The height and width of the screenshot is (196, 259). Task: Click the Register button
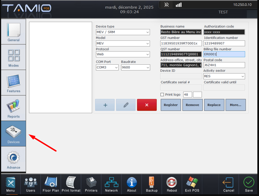(x=171, y=105)
